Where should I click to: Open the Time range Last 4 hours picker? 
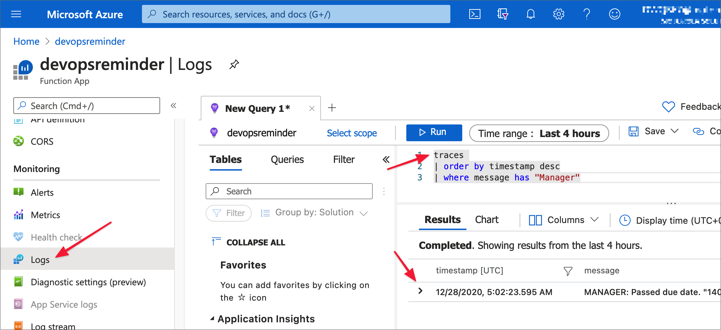click(x=539, y=133)
